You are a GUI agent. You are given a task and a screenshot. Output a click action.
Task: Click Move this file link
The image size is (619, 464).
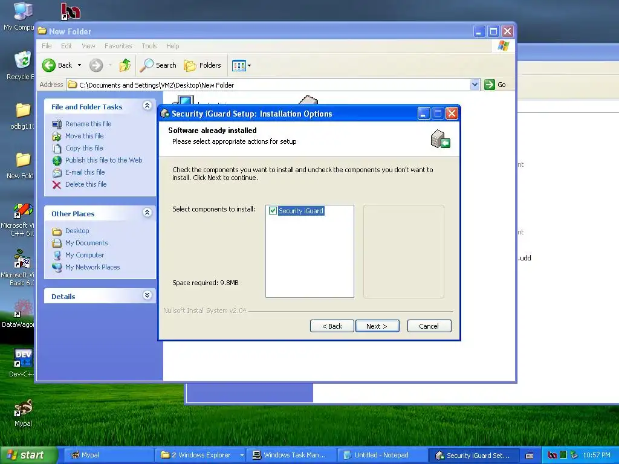pos(85,136)
